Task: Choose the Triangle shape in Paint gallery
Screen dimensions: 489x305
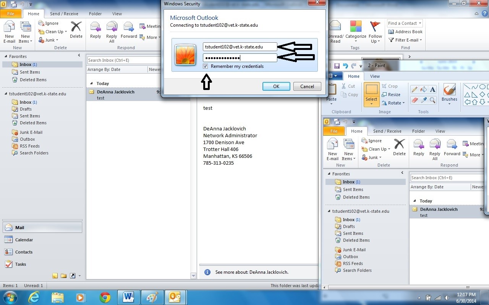Action: [467, 95]
